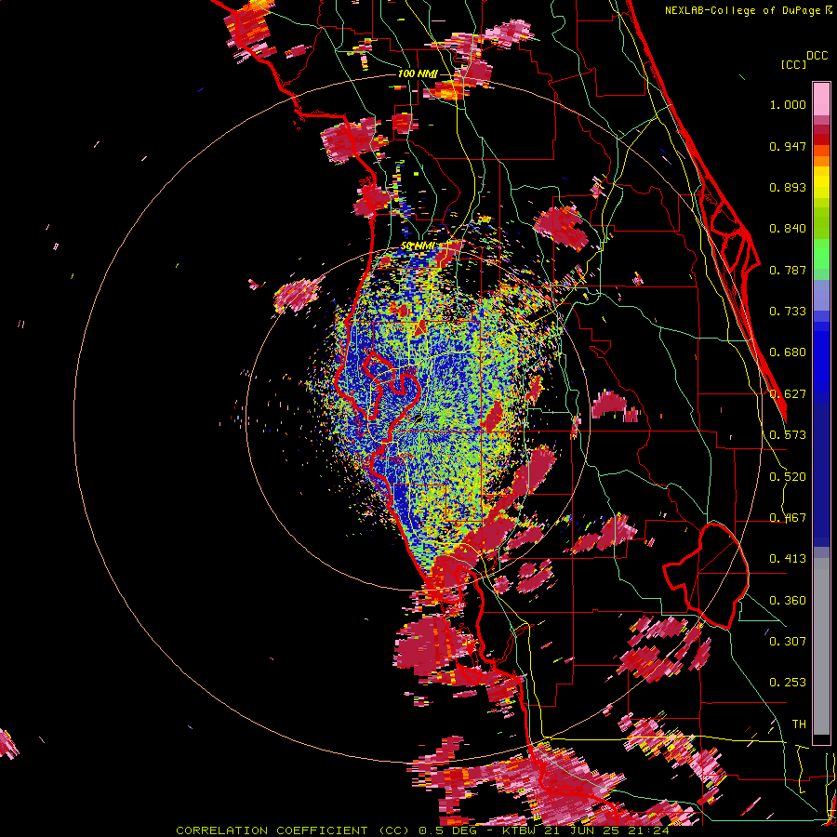The height and width of the screenshot is (837, 837).
Task: Pick the pink segment of the color bar
Action: pyautogui.click(x=821, y=99)
